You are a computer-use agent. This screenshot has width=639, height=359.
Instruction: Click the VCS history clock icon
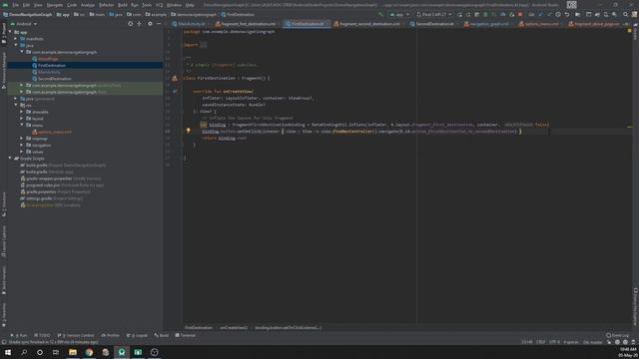558,14
